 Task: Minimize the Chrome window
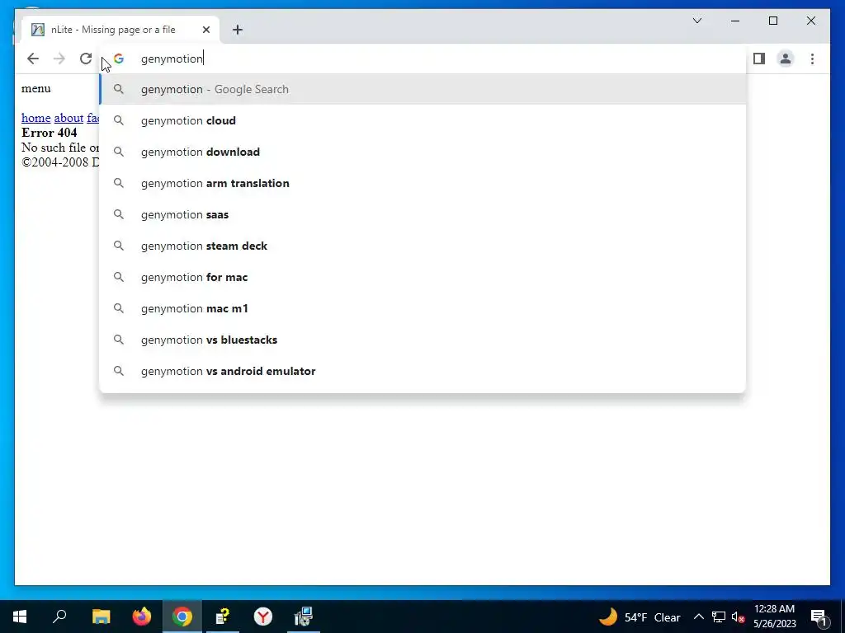[735, 21]
